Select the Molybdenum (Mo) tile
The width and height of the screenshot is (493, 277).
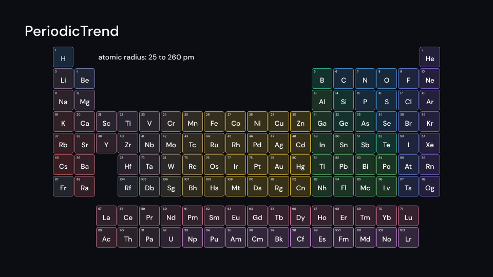171,143
